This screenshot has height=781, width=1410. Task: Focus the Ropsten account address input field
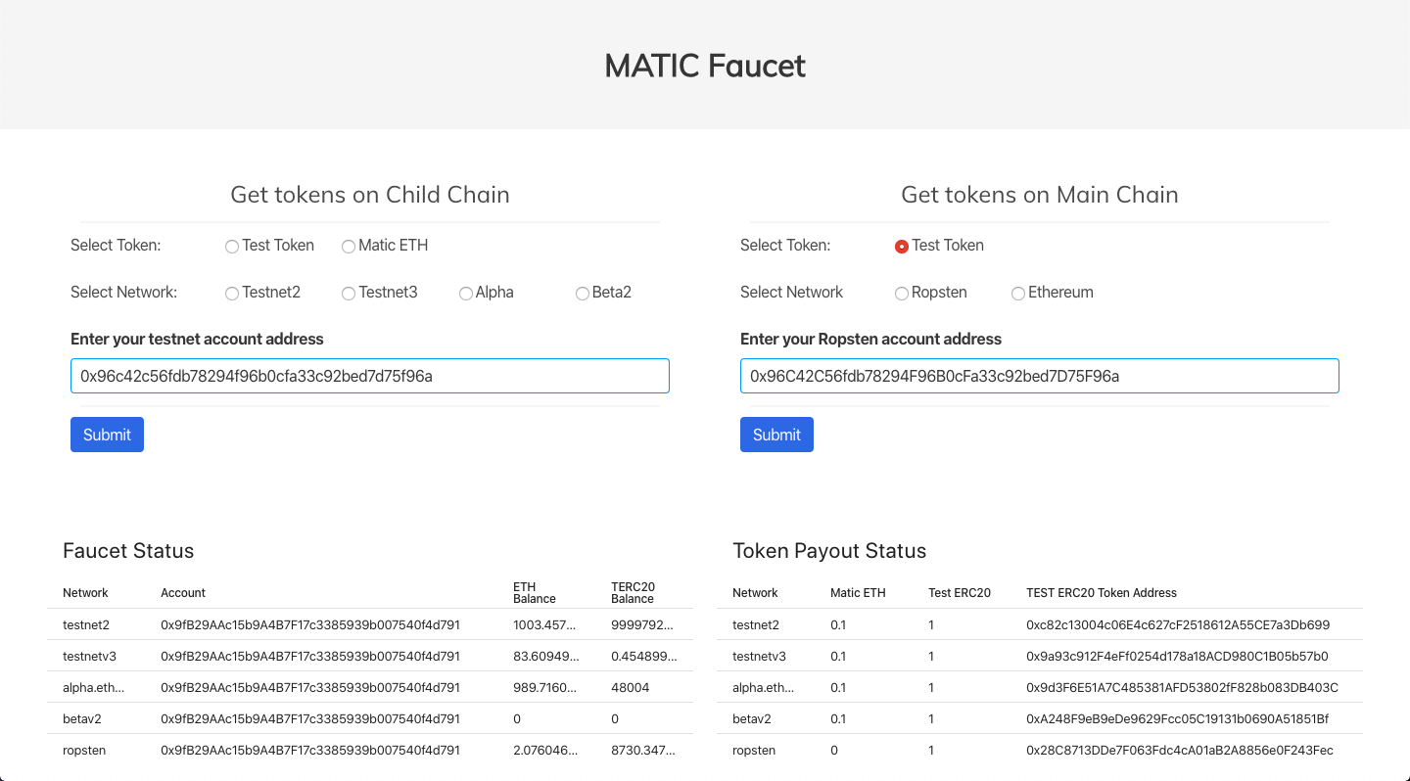tap(1040, 376)
